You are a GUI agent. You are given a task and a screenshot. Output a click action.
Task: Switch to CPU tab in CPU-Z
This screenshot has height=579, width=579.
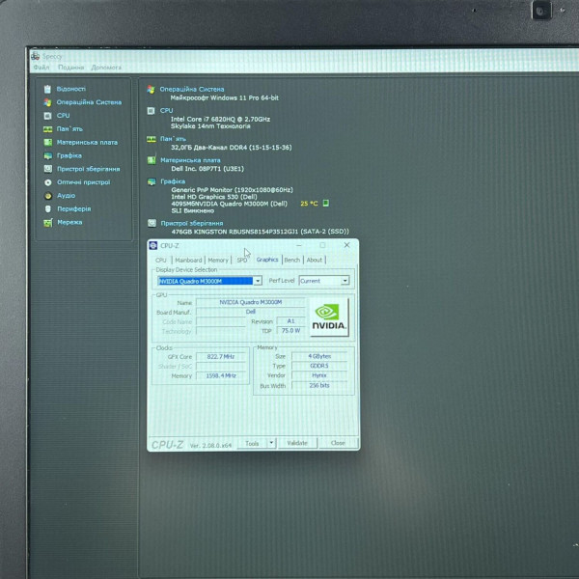pos(161,260)
